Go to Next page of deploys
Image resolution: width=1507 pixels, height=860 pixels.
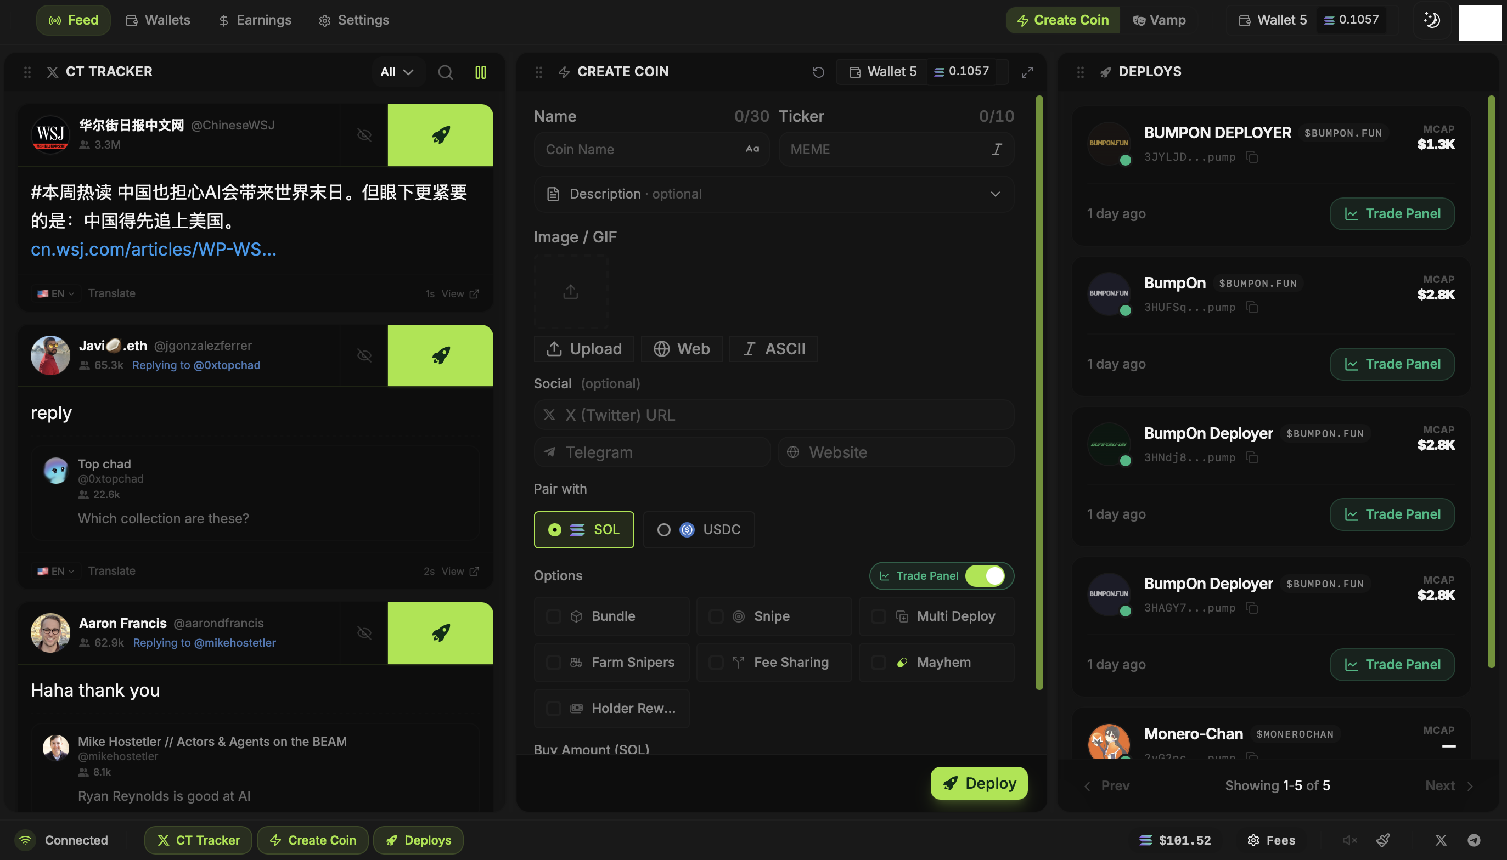click(x=1449, y=785)
